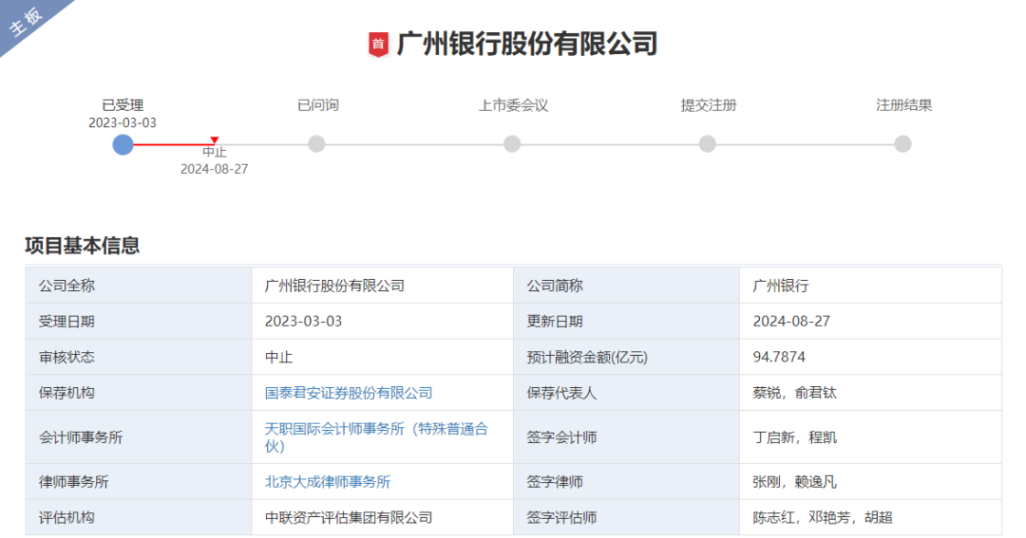Viewport: 1026px width, 538px height.
Task: Click the red 中止 triangle marker
Action: click(x=215, y=140)
